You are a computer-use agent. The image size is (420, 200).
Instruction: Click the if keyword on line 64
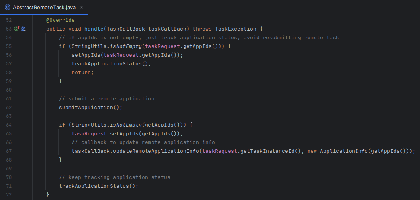pos(62,125)
